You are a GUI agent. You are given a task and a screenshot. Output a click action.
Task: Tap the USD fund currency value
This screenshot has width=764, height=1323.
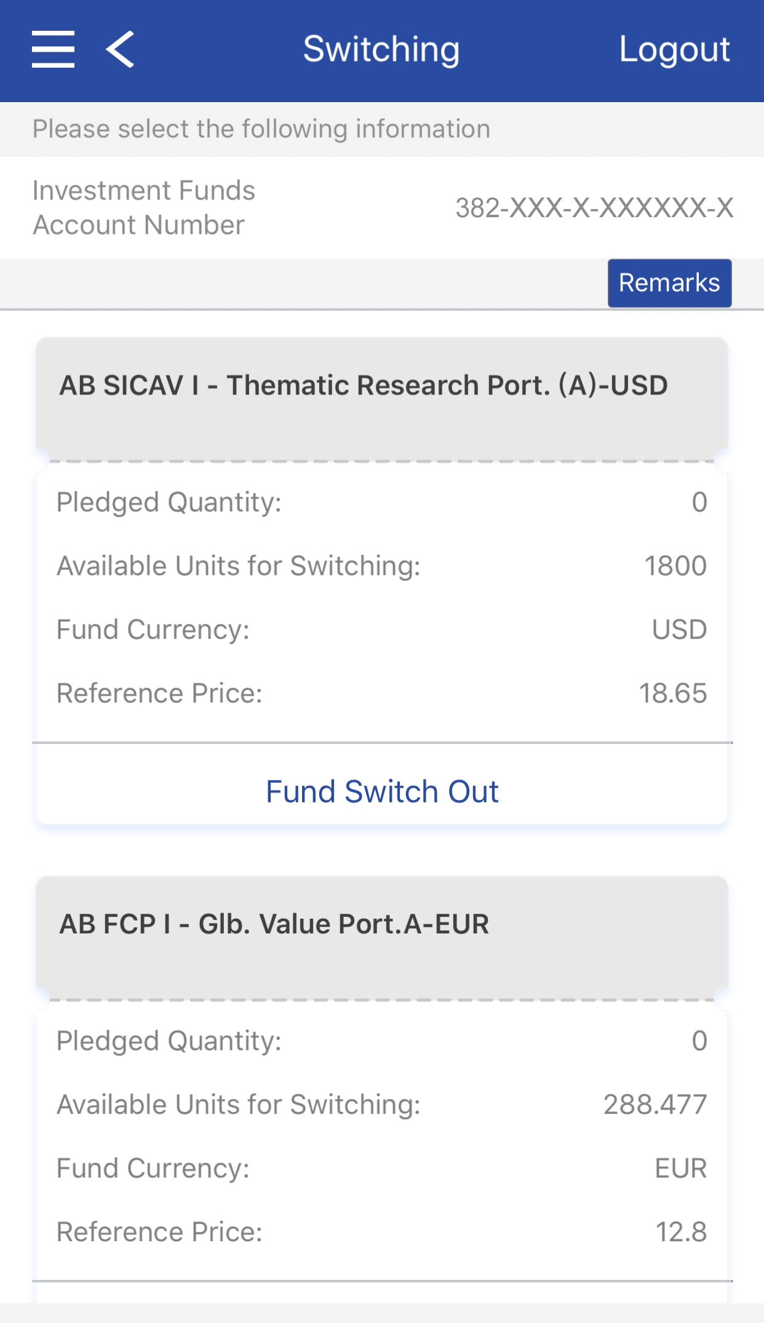pyautogui.click(x=679, y=630)
